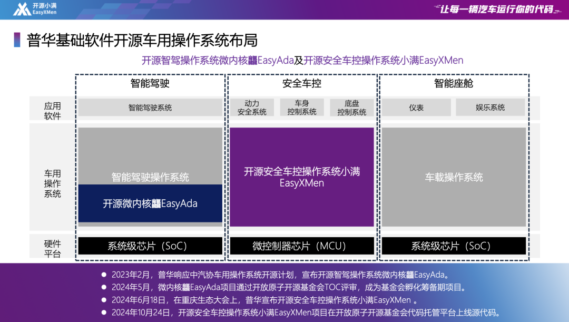Click the 智能驾驶系统 box
Screen dimensions: 569x322
[x=150, y=108]
